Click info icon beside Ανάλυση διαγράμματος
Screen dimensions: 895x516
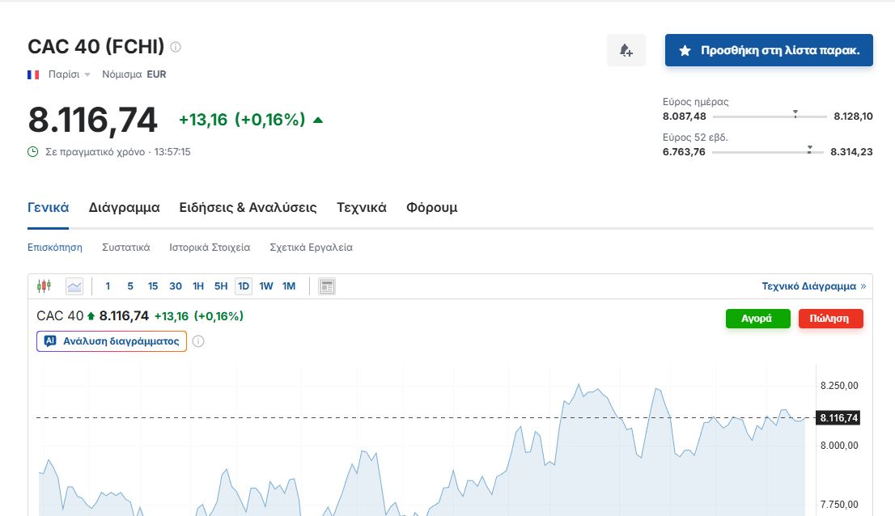198,341
